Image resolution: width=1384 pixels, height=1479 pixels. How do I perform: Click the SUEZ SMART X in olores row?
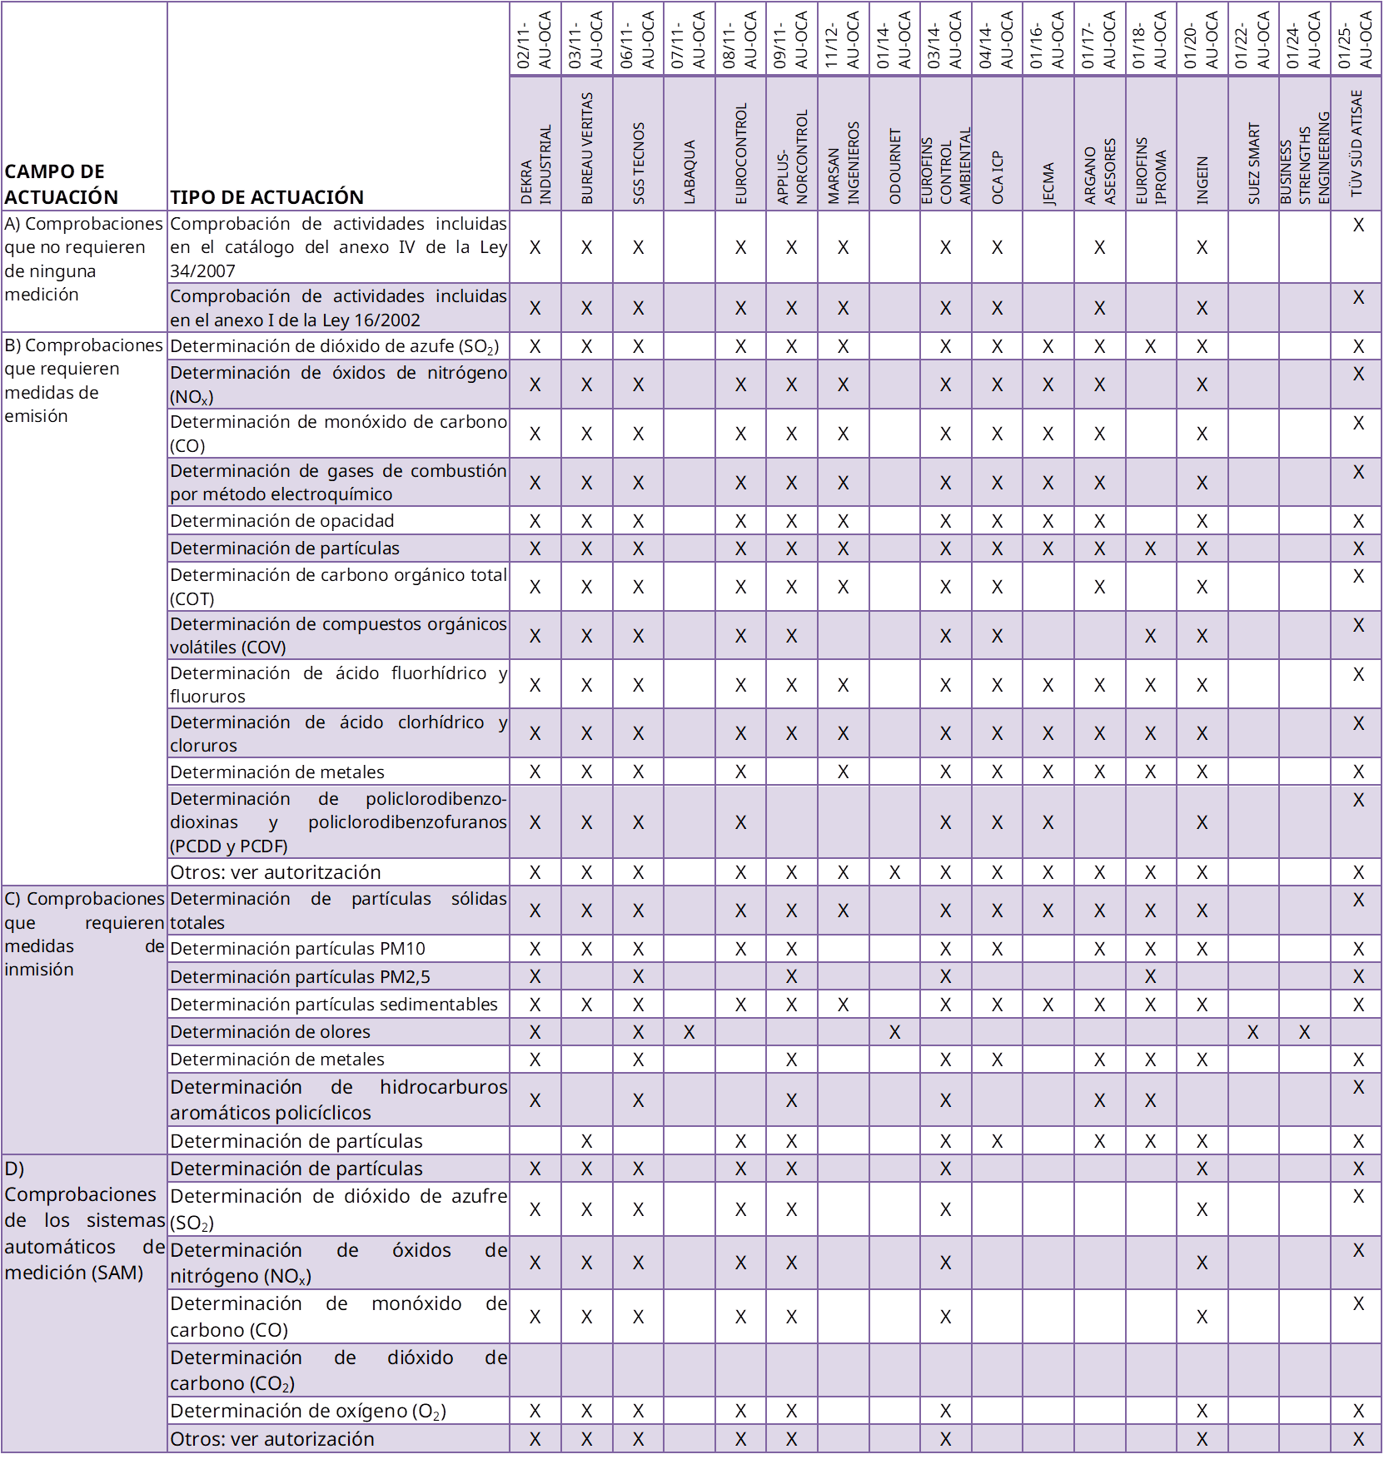point(1253,1032)
